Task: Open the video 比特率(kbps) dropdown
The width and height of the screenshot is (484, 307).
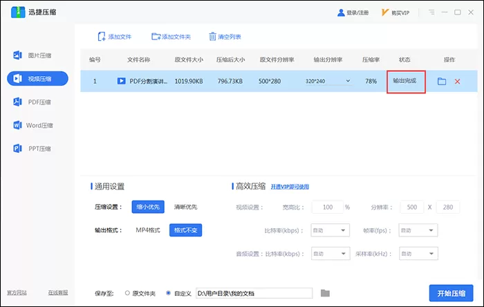Action: pyautogui.click(x=330, y=230)
